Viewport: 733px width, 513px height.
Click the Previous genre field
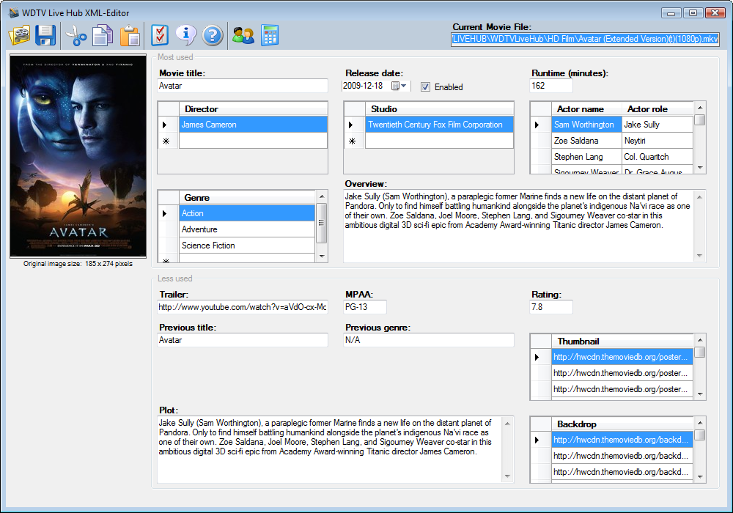pos(429,340)
